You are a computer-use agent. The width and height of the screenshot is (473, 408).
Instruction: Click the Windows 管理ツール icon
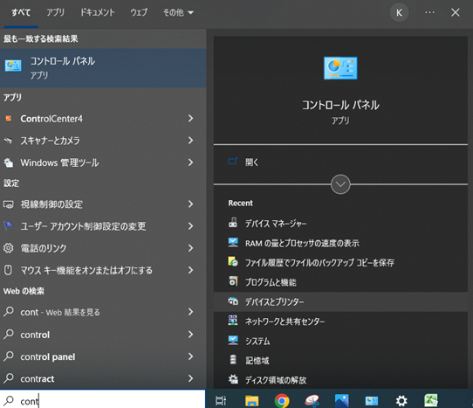9,163
